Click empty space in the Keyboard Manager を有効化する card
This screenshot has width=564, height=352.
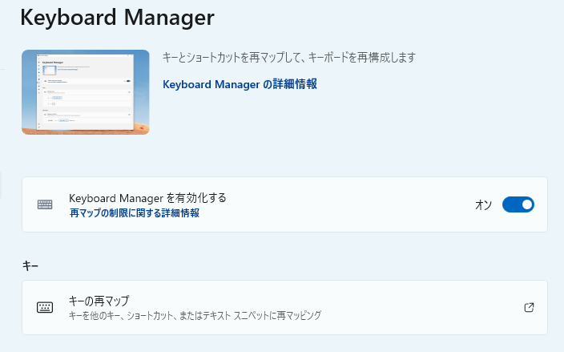click(x=361, y=204)
